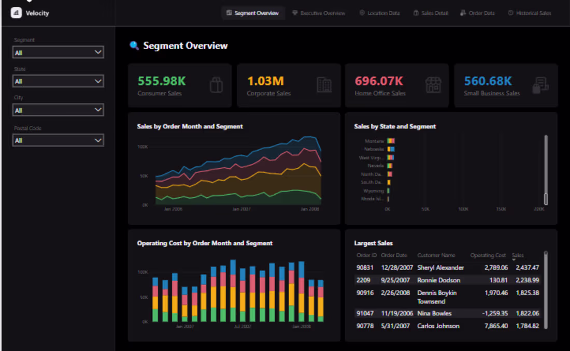Click the building icon on Corporate Sales card

click(x=323, y=85)
